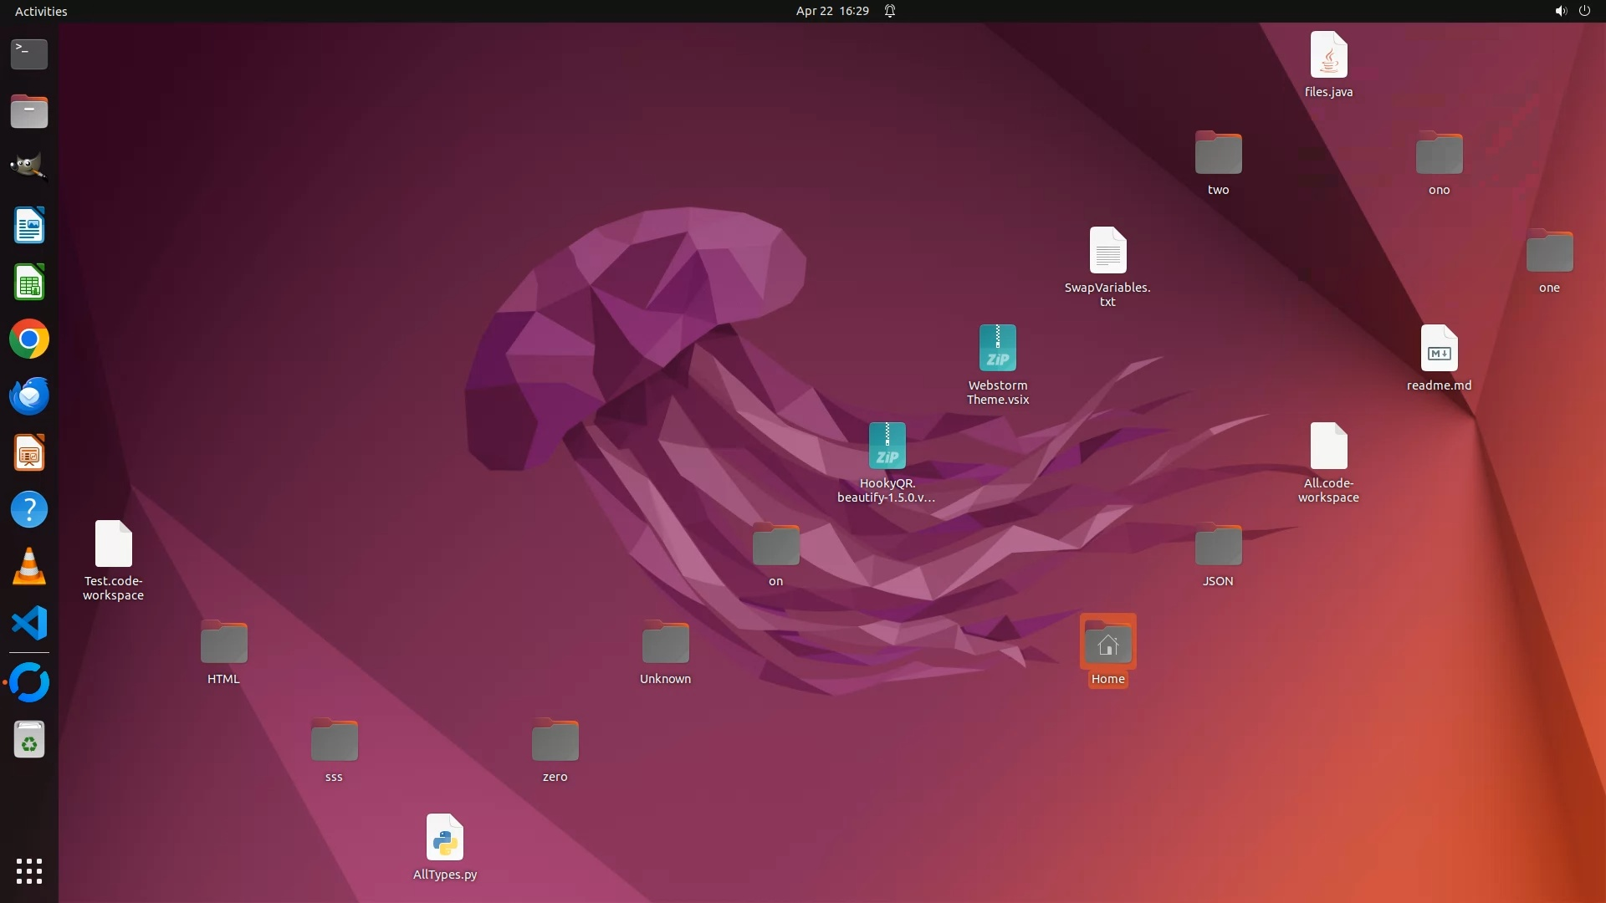Open system menu via power icon
Viewport: 1606px width, 903px height.
[x=1584, y=11]
